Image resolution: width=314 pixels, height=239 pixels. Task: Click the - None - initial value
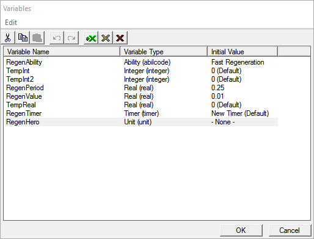223,122
